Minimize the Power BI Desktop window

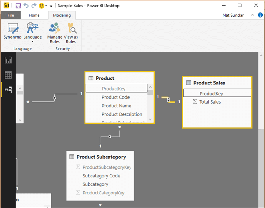pos(223,6)
